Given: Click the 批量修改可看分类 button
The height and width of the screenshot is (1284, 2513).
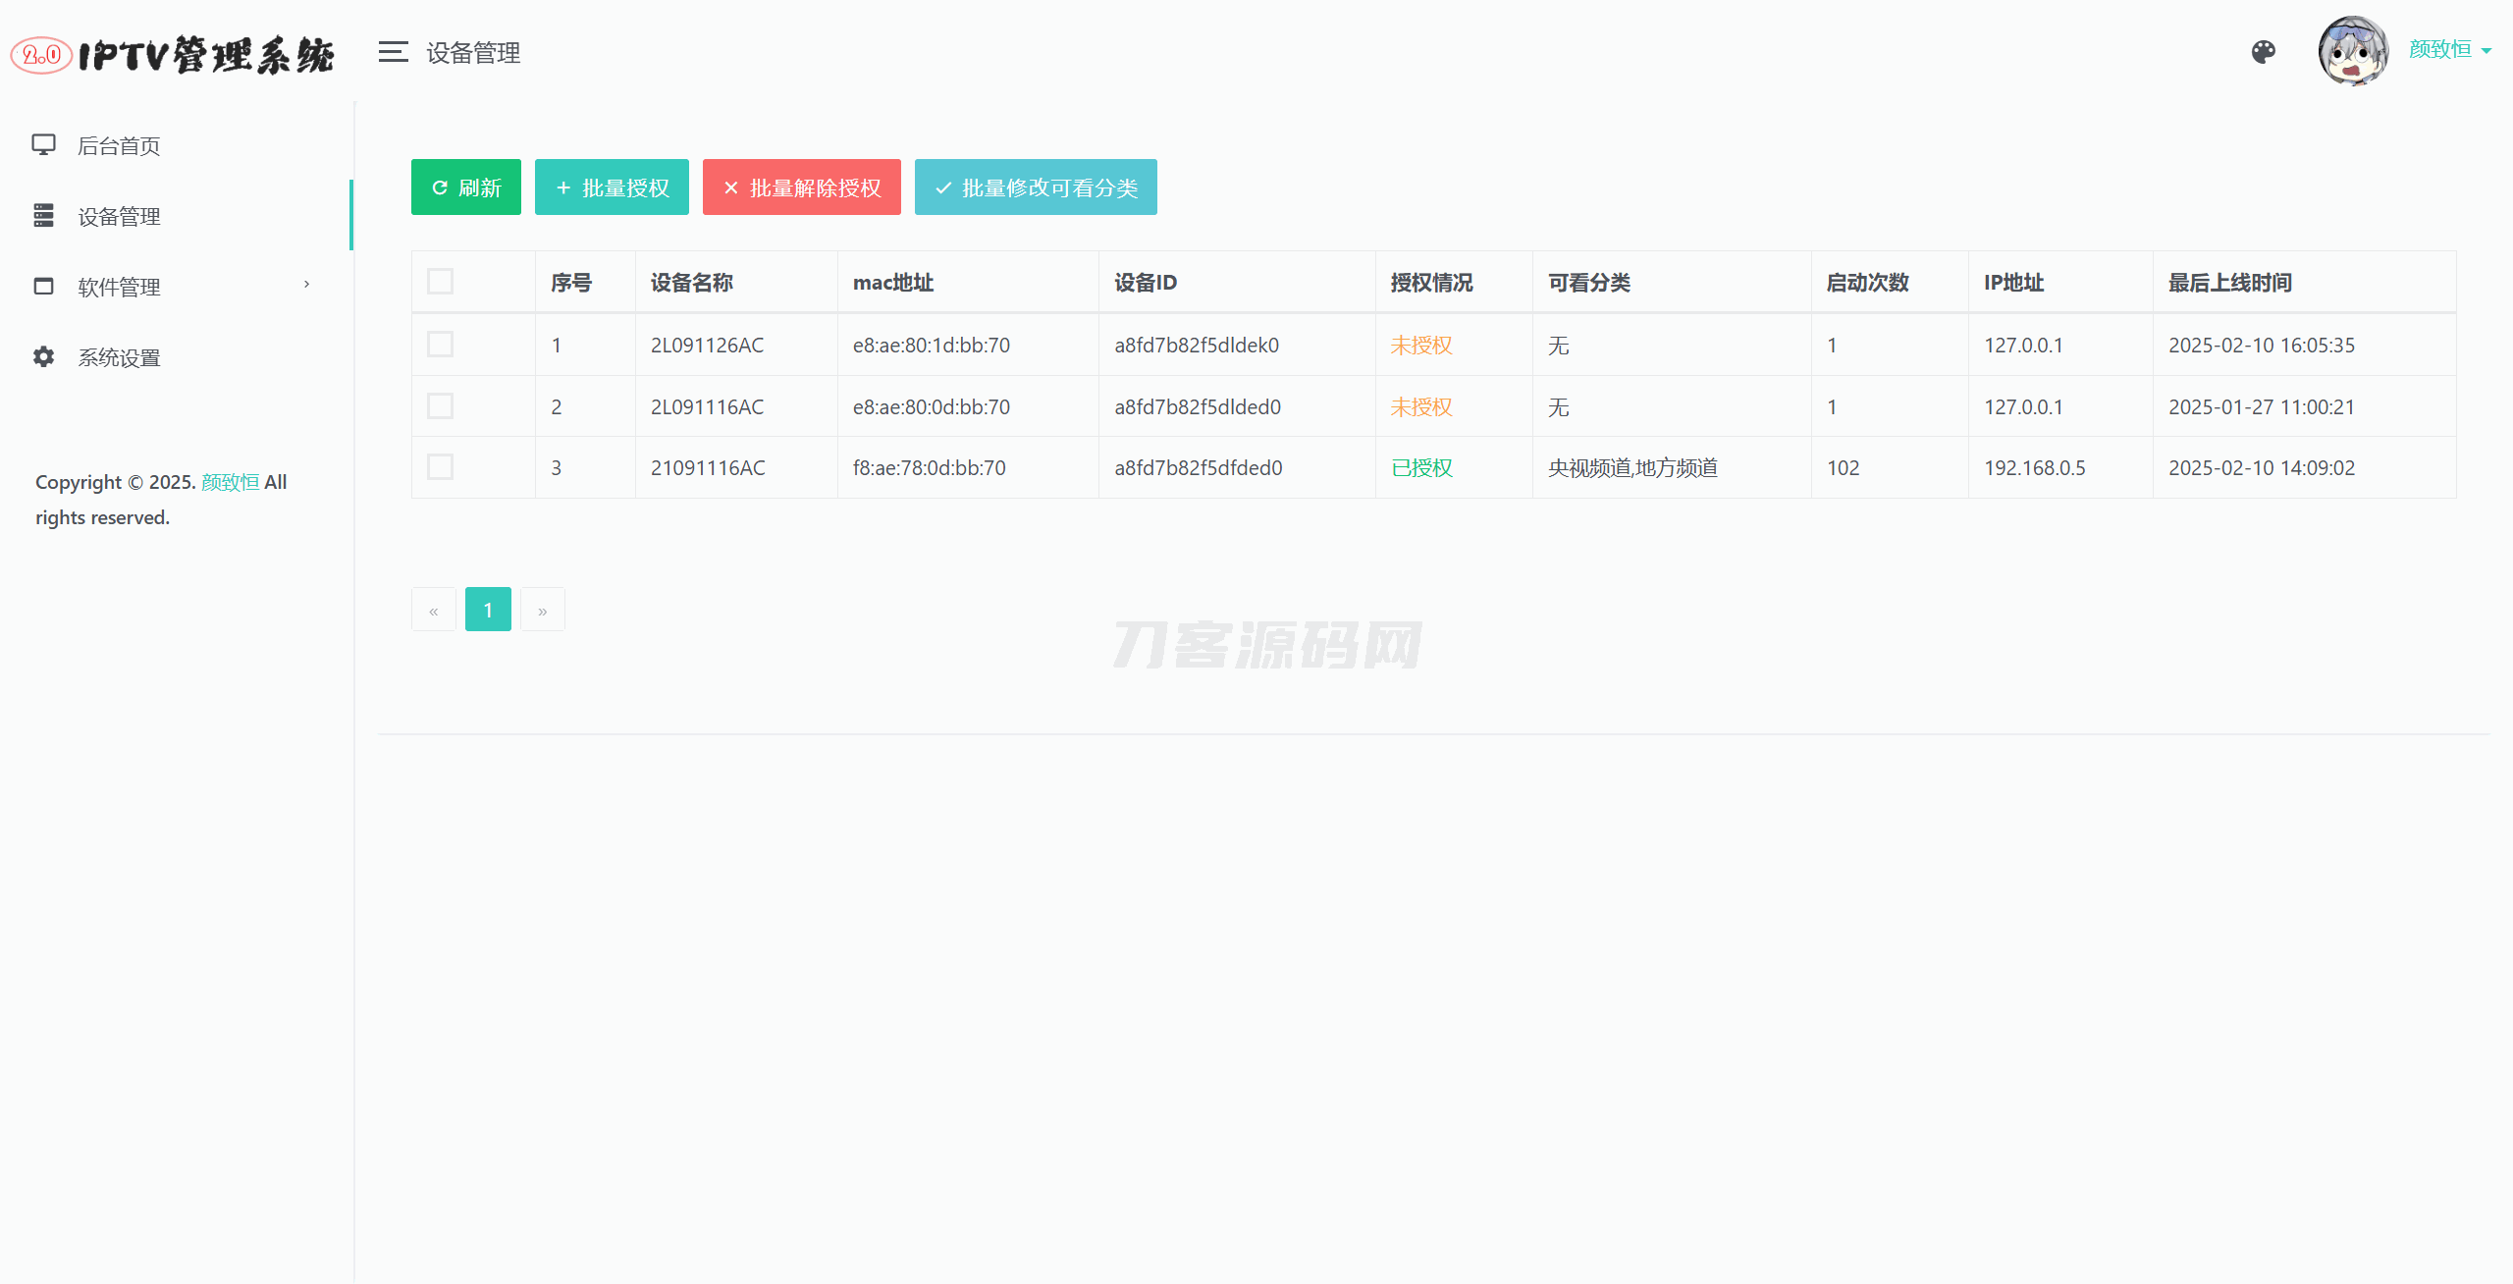Looking at the screenshot, I should tap(1035, 187).
